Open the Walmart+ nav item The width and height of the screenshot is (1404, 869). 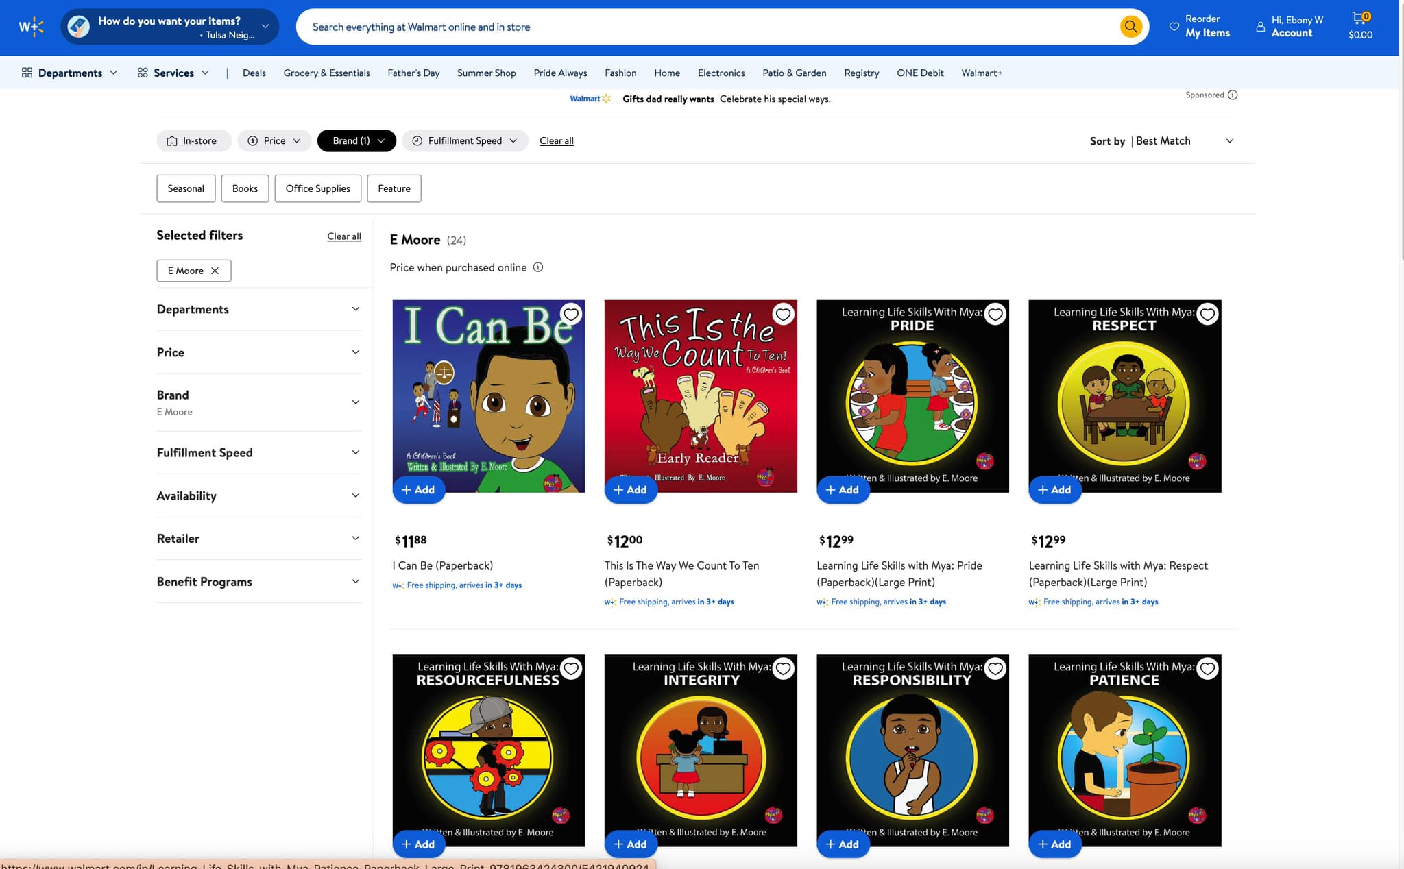pos(982,73)
